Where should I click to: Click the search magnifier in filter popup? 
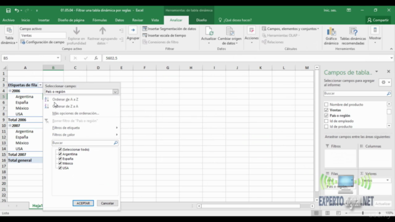115,142
